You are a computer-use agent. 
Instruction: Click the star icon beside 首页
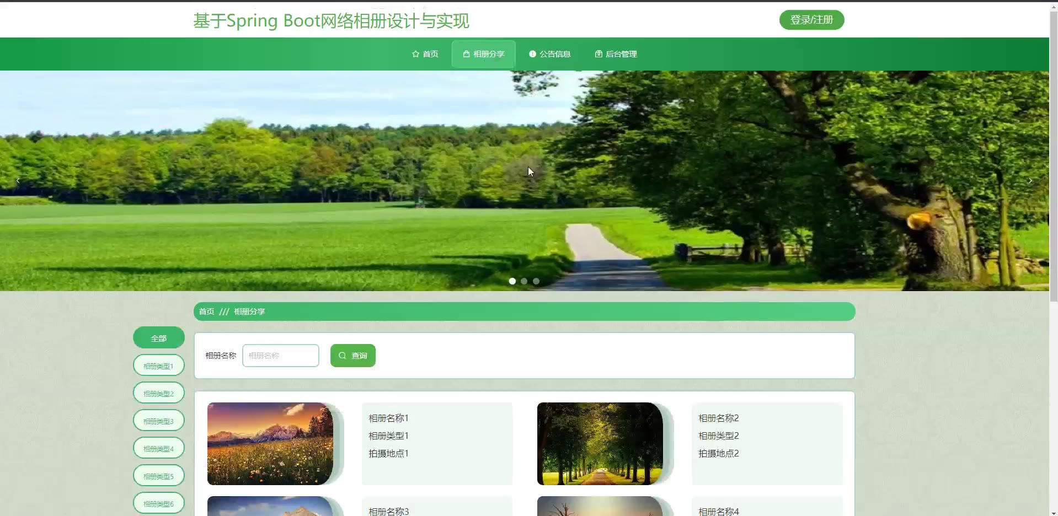415,54
